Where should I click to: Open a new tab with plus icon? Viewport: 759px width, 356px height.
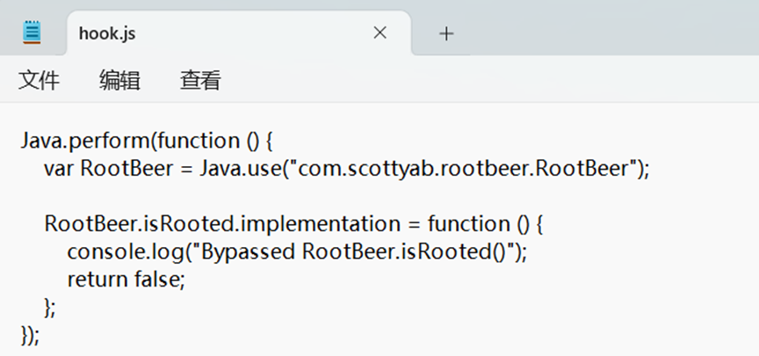(446, 33)
